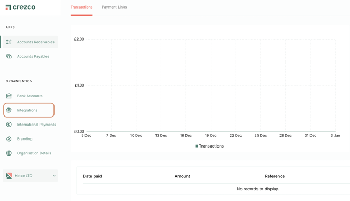Click the 3 Jan axis label

(x=335, y=136)
